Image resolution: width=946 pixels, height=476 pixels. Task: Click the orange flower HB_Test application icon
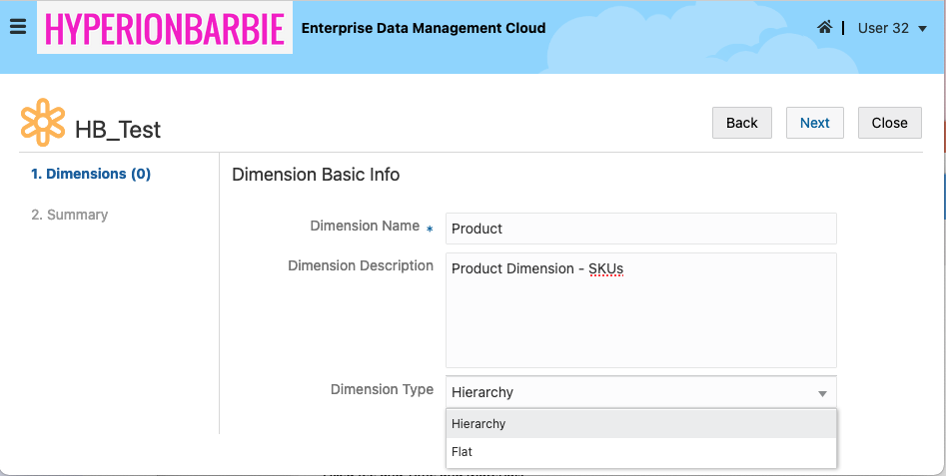pyautogui.click(x=43, y=122)
